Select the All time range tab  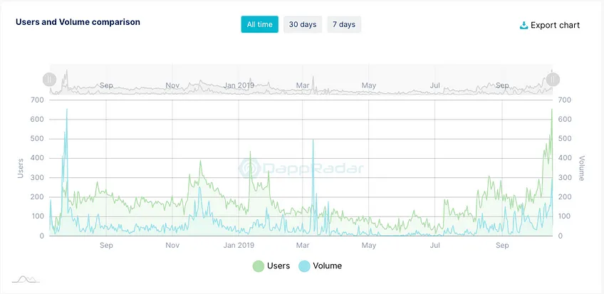260,24
